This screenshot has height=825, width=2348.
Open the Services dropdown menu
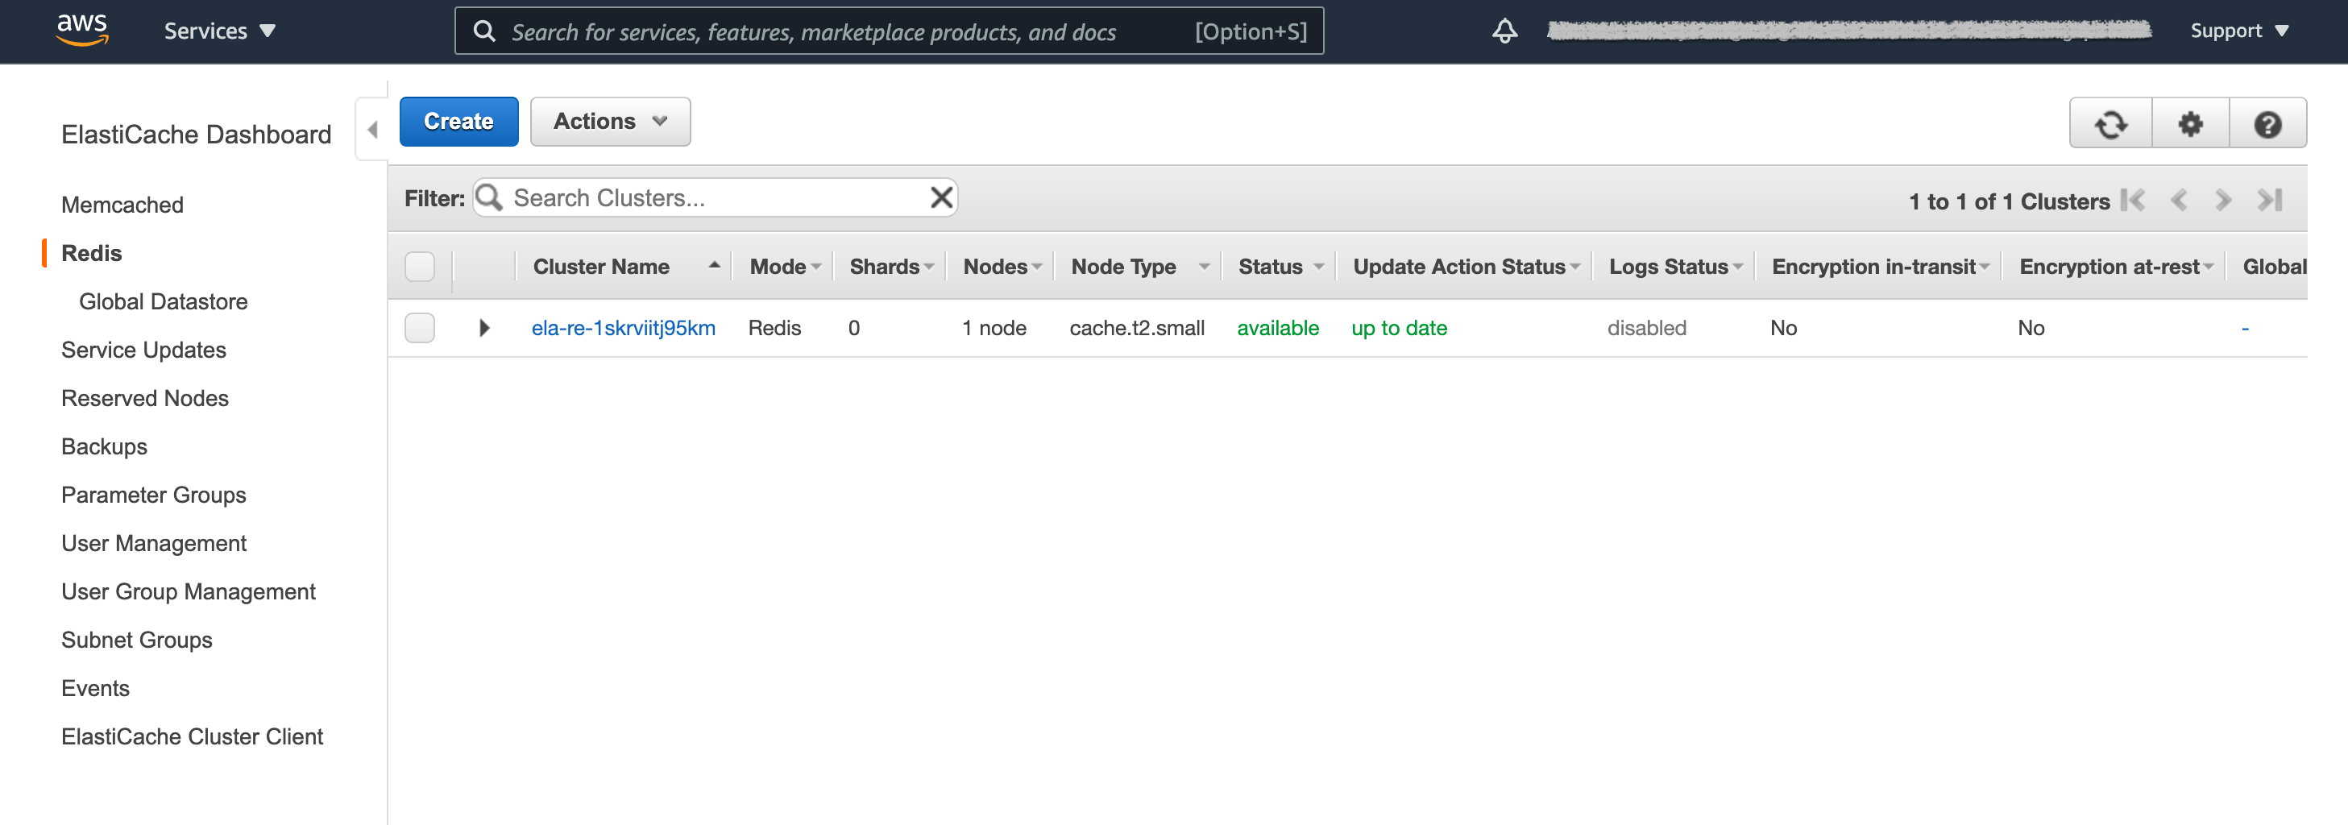[218, 31]
